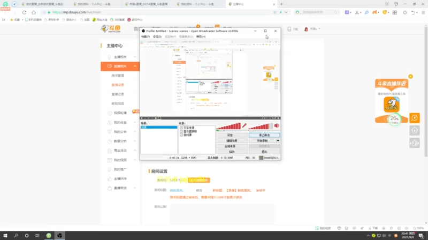Click the 修改 room title edit link

tap(199, 190)
